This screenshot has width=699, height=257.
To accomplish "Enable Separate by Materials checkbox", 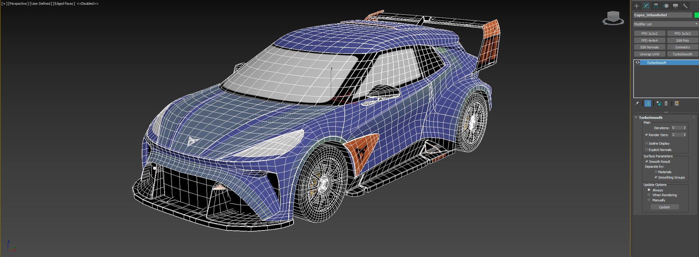I will (656, 172).
